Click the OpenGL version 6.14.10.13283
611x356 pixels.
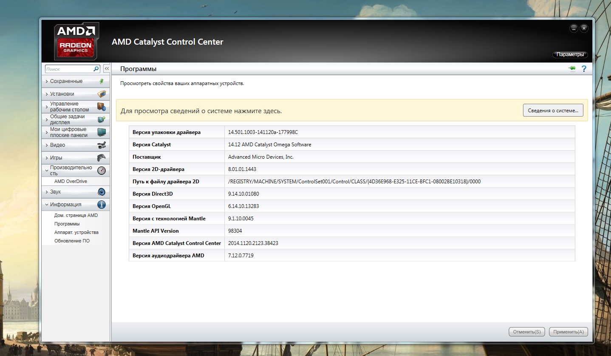point(243,206)
